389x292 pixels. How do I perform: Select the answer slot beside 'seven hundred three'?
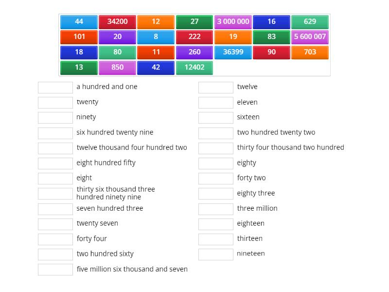(55, 209)
